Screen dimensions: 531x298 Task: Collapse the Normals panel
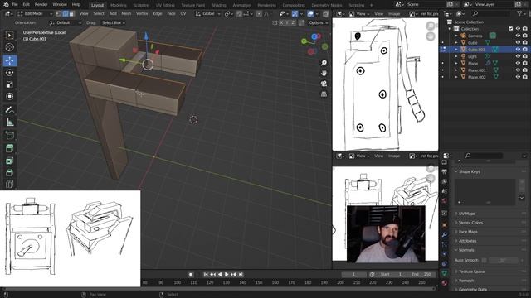click(466, 250)
